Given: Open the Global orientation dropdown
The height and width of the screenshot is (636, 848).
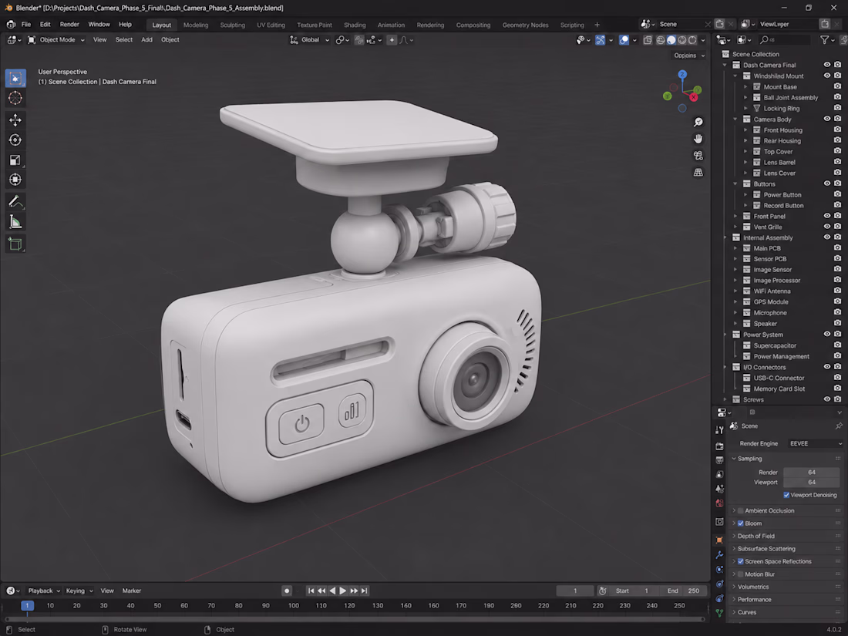Looking at the screenshot, I should click(x=310, y=40).
